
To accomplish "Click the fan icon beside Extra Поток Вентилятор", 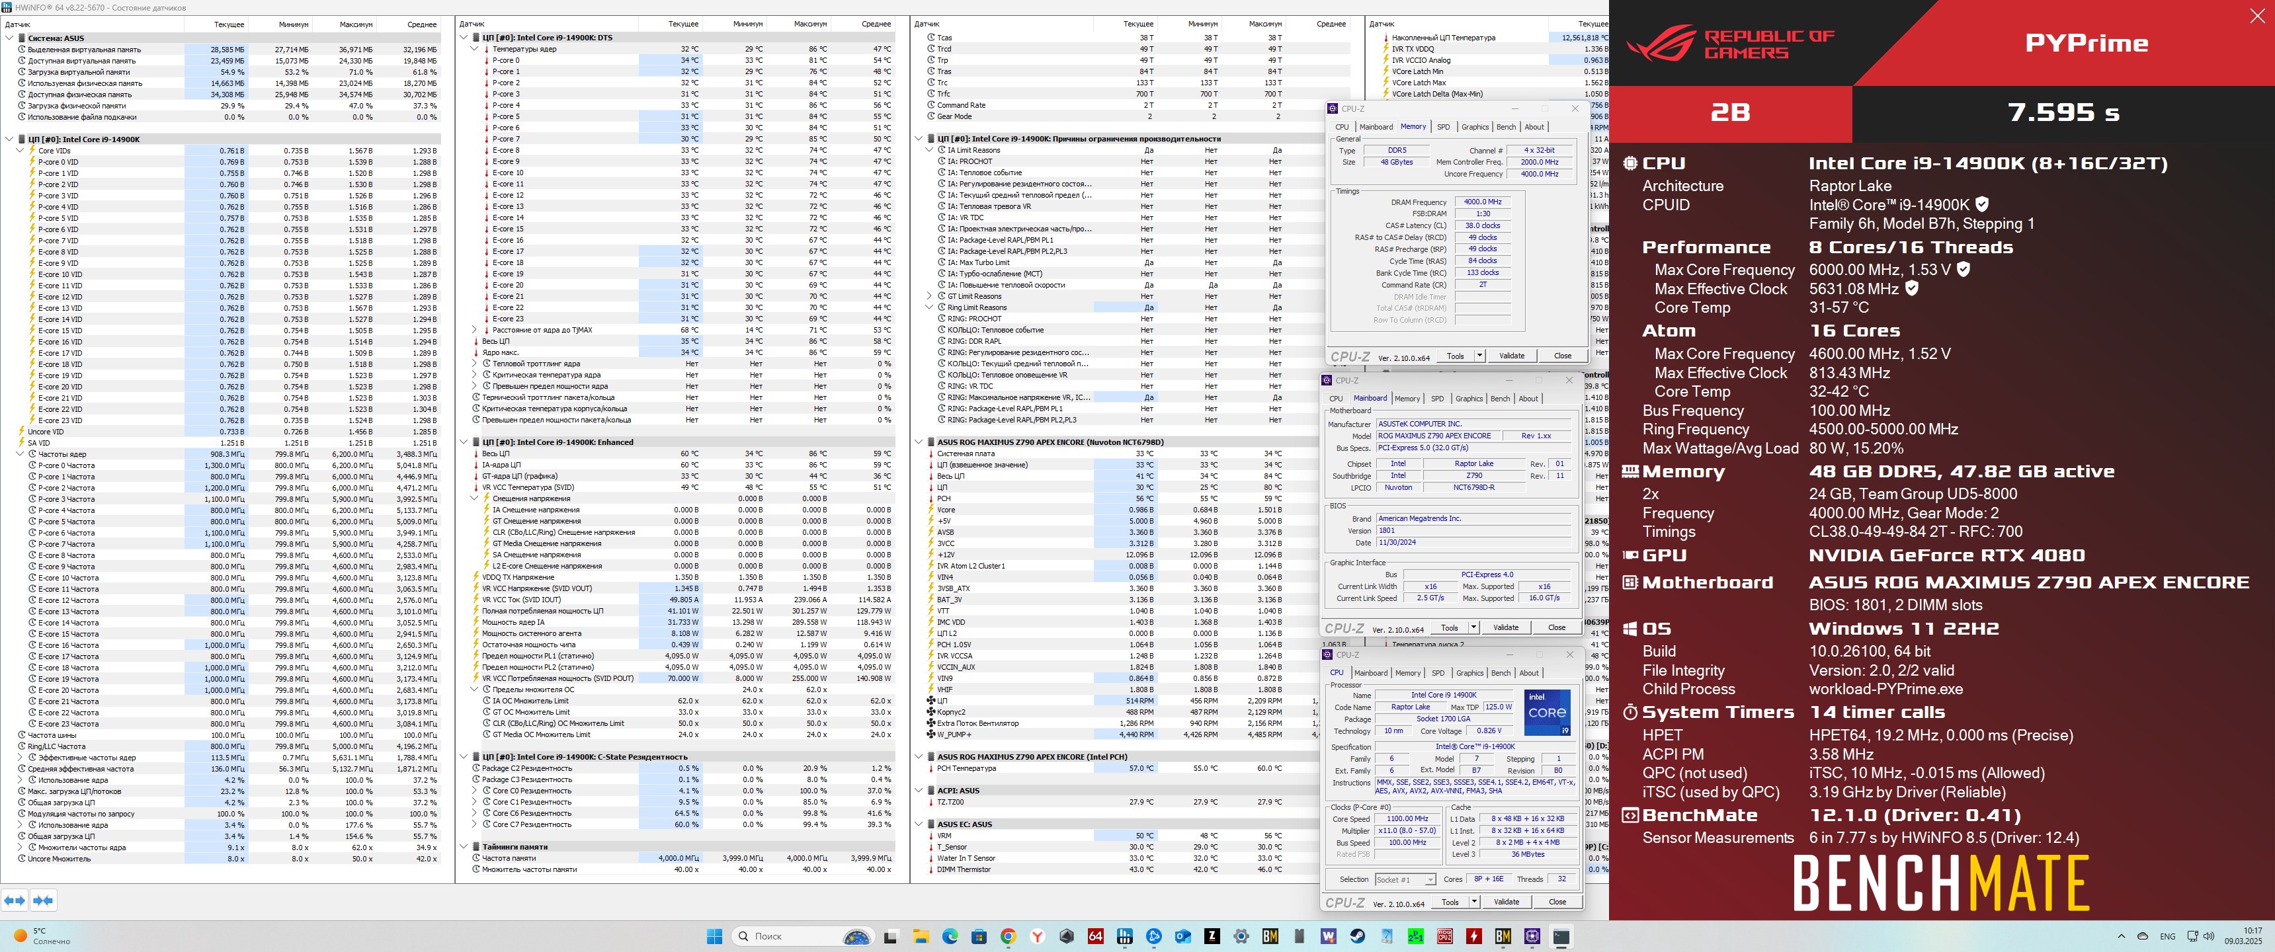I will click(931, 723).
